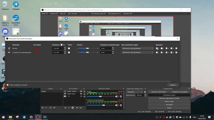Open transition properties gear next to Затухание

[145, 92]
